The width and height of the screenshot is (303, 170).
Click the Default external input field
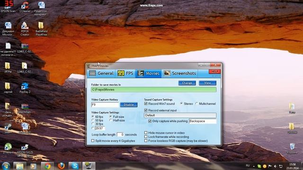click(180, 115)
